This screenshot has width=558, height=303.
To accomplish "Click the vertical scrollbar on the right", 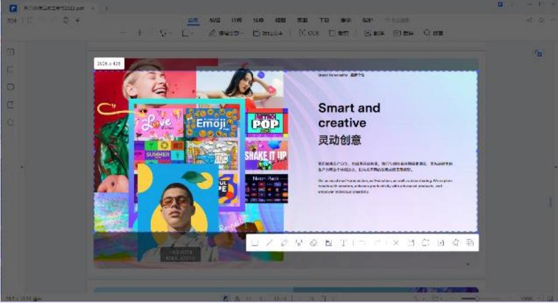I will pyautogui.click(x=551, y=202).
